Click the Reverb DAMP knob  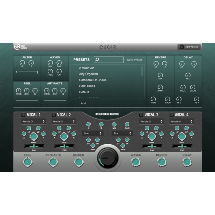point(160,87)
